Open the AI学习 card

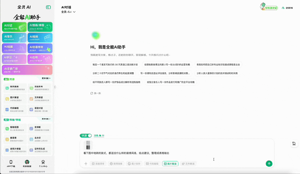pos(14,59)
